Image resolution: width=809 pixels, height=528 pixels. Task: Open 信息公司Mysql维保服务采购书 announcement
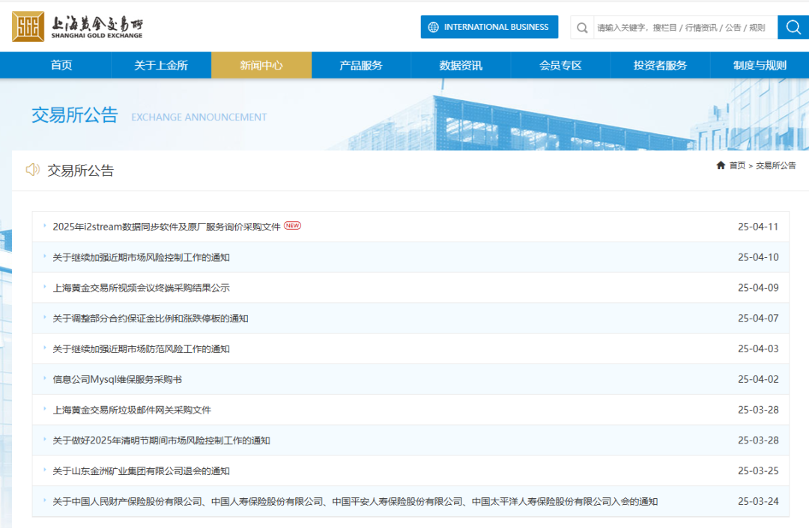tap(117, 379)
